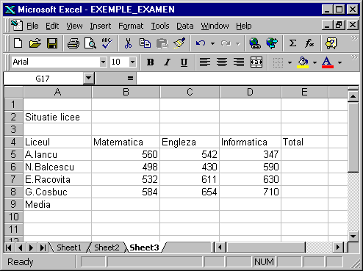Apply the yellow Fill Color swatch
Viewport: 363px width, 271px height.
[x=303, y=62]
